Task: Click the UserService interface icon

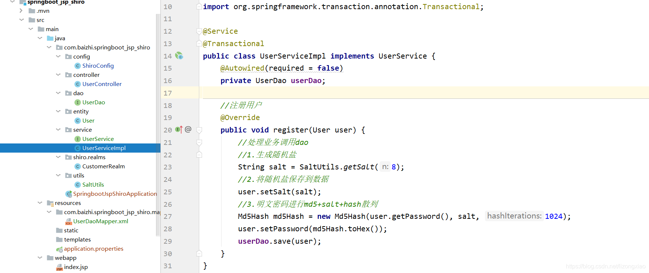Action: point(78,139)
